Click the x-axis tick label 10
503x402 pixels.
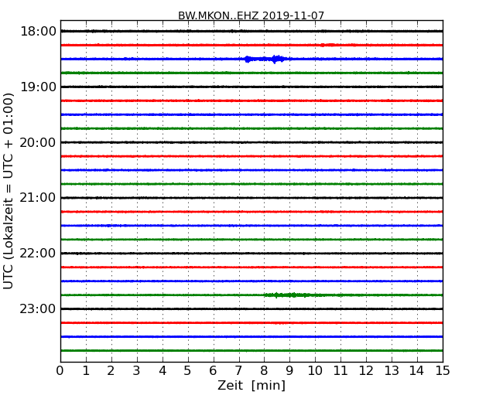pos(315,370)
